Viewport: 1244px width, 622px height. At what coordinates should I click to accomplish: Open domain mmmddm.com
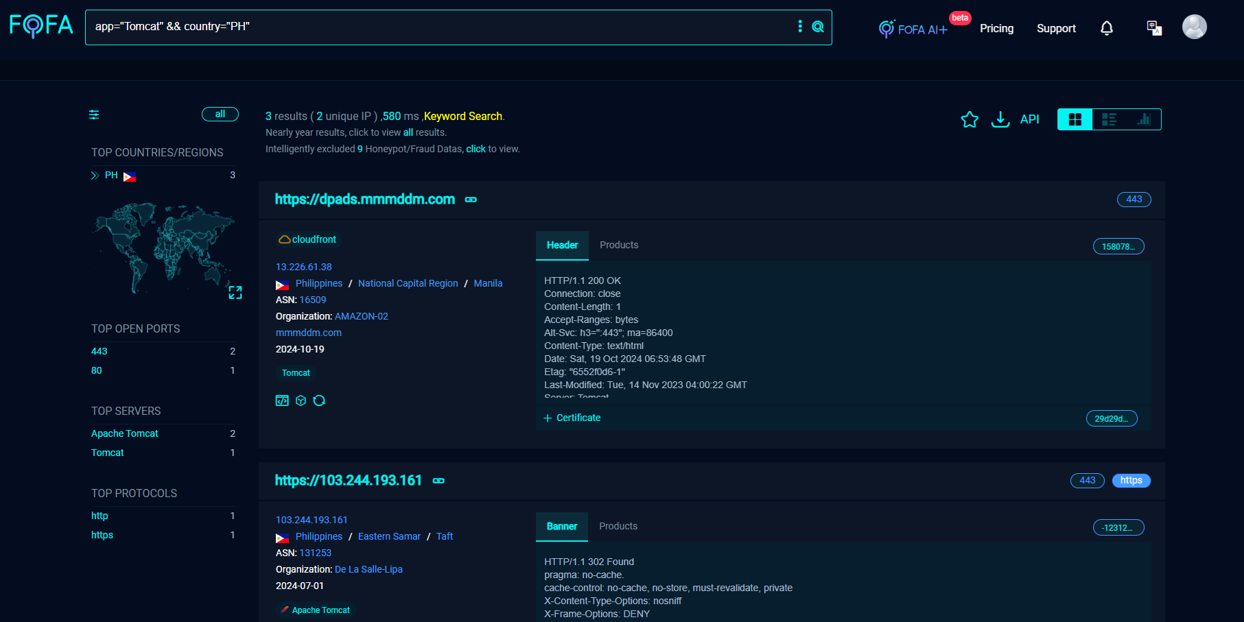point(309,333)
